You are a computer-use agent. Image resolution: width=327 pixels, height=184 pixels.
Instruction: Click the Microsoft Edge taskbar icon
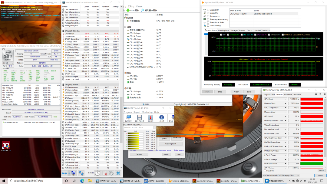pos(82,181)
